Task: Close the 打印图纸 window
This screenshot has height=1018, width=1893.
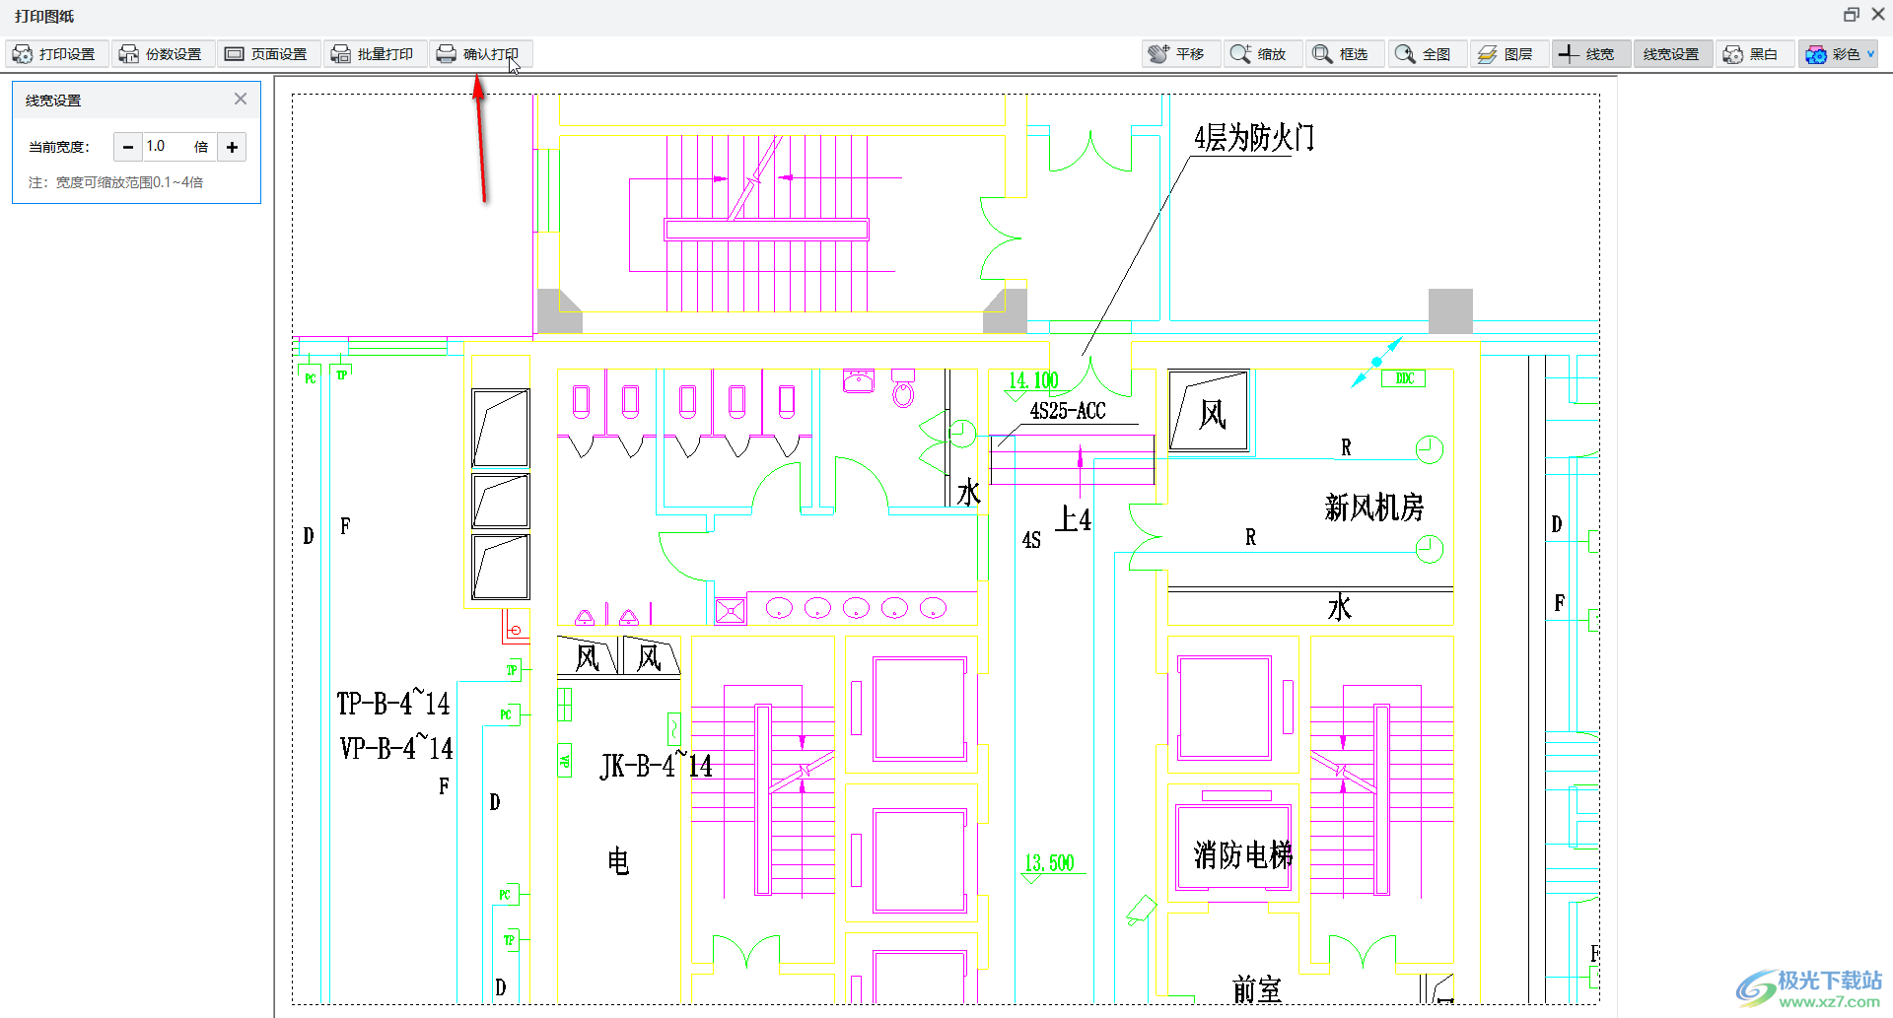Action: tap(1878, 15)
